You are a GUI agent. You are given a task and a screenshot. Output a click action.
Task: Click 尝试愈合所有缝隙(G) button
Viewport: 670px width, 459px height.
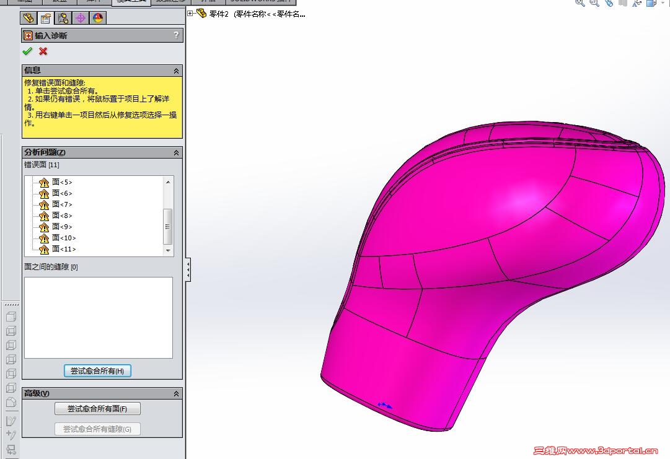click(x=97, y=429)
